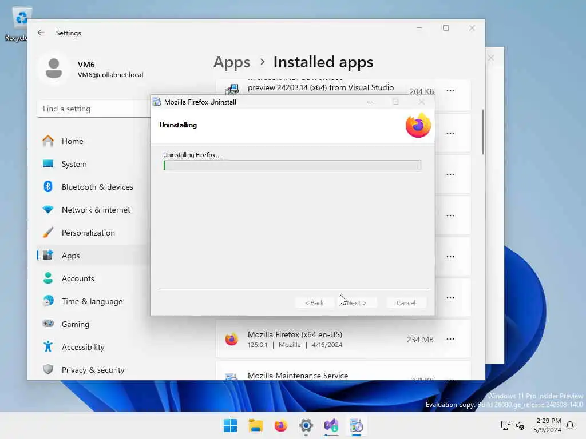The width and height of the screenshot is (586, 439).
Task: Click Cancel in Firefox Uninstall dialog
Action: click(406, 303)
